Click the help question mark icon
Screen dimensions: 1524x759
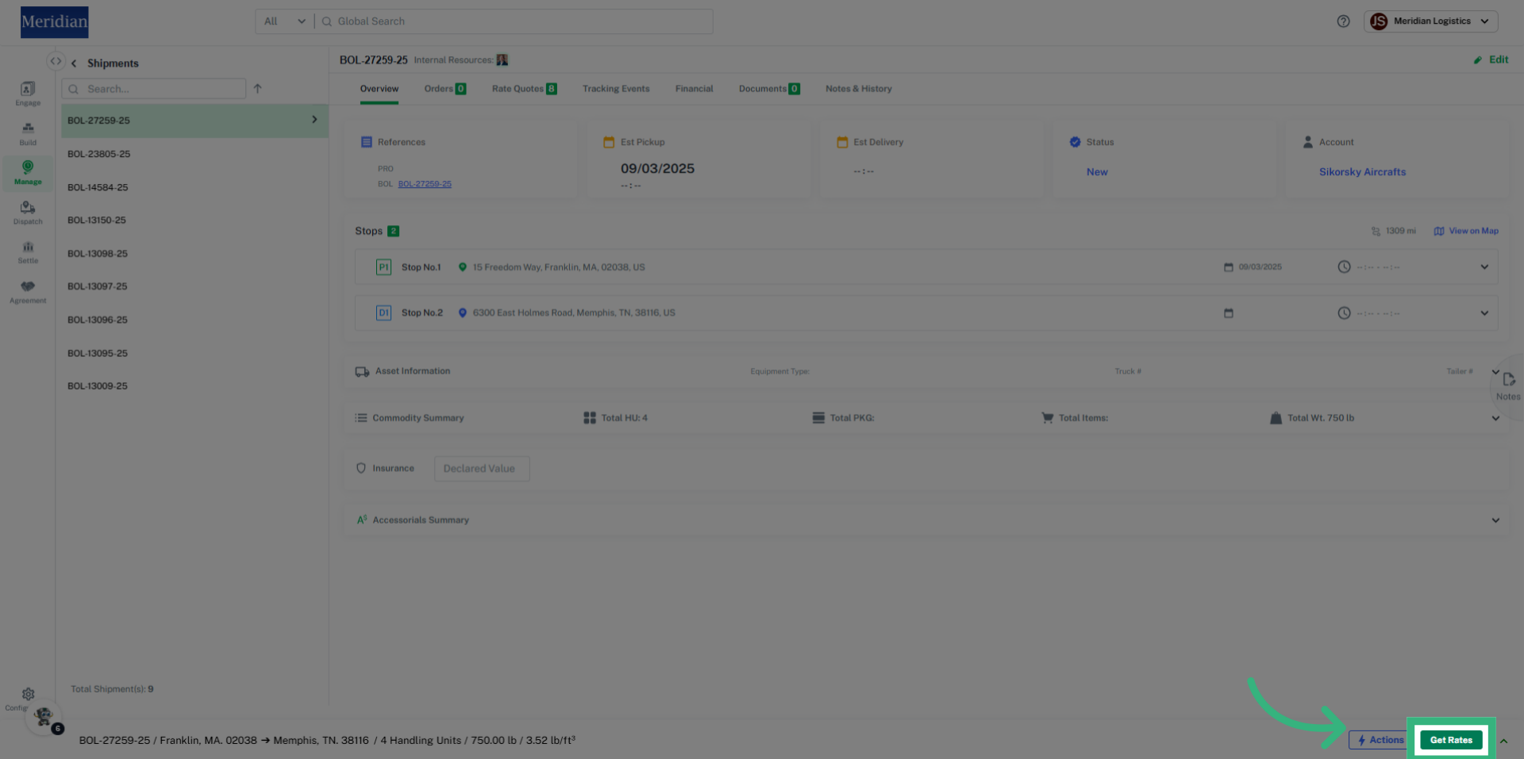point(1343,21)
